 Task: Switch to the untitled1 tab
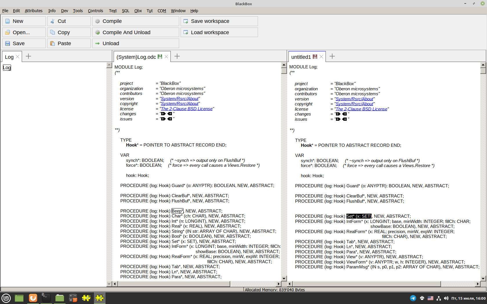point(301,57)
